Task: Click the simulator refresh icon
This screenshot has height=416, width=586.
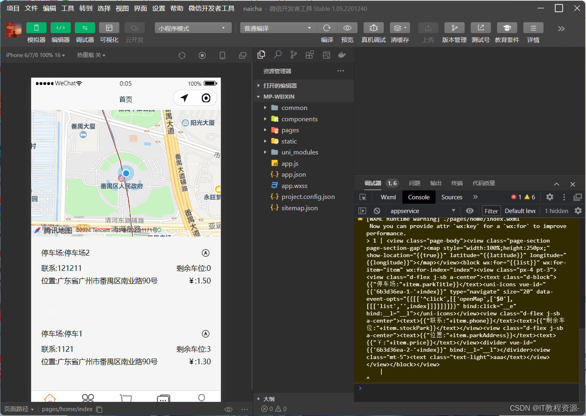Action: click(182, 55)
